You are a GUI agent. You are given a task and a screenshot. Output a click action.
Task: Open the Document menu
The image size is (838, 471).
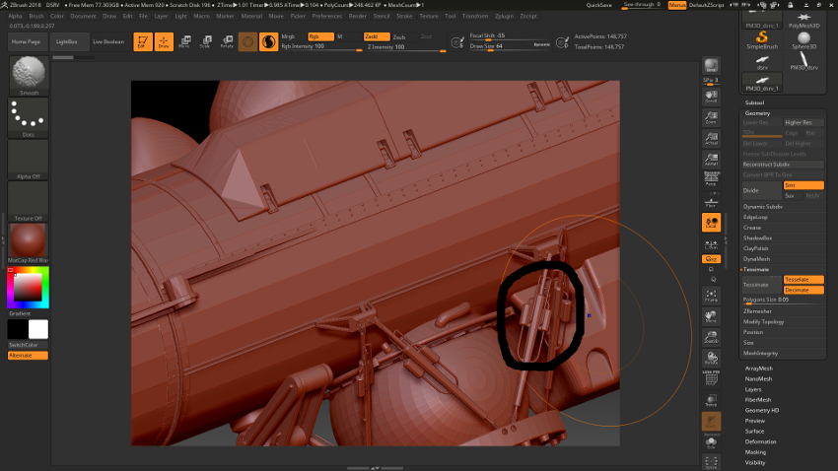click(x=83, y=16)
